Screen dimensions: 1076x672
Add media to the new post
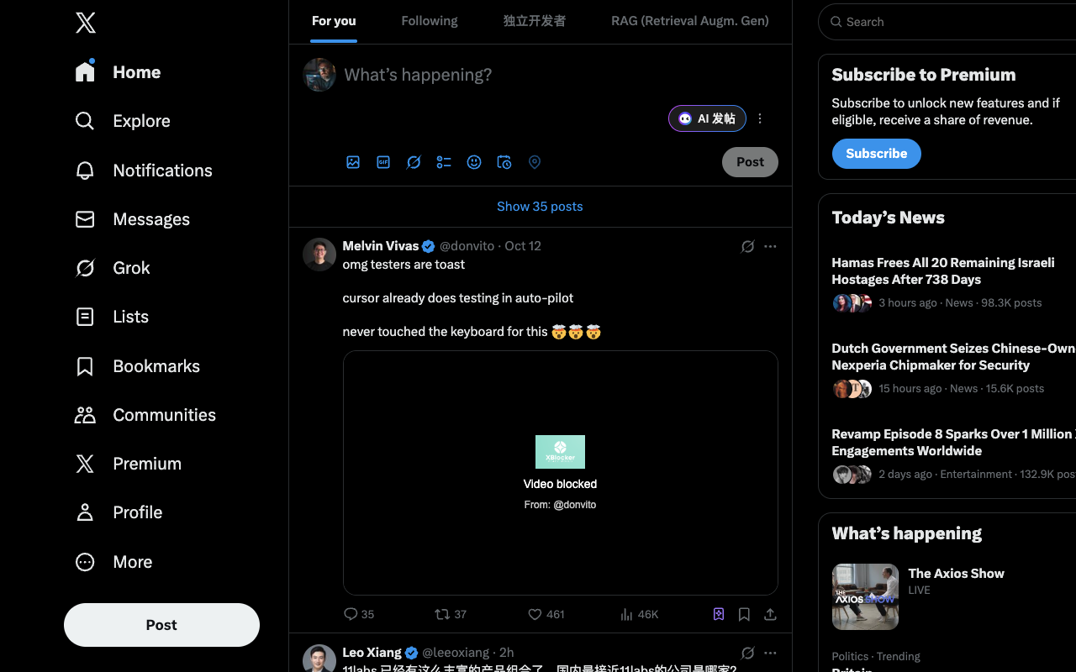tap(353, 162)
